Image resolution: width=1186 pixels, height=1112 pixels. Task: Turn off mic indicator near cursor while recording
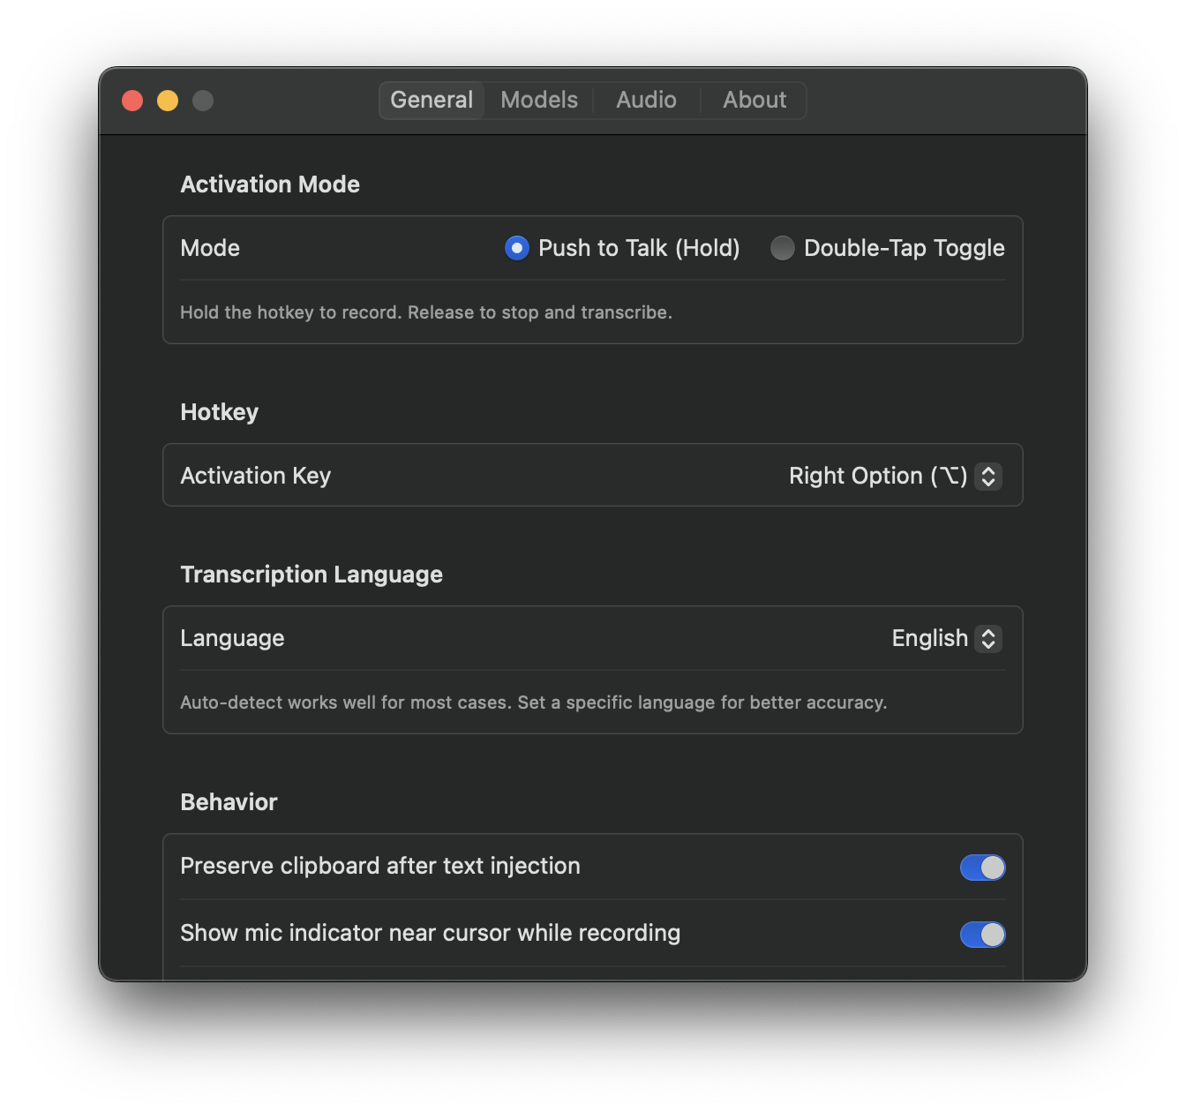(x=982, y=934)
